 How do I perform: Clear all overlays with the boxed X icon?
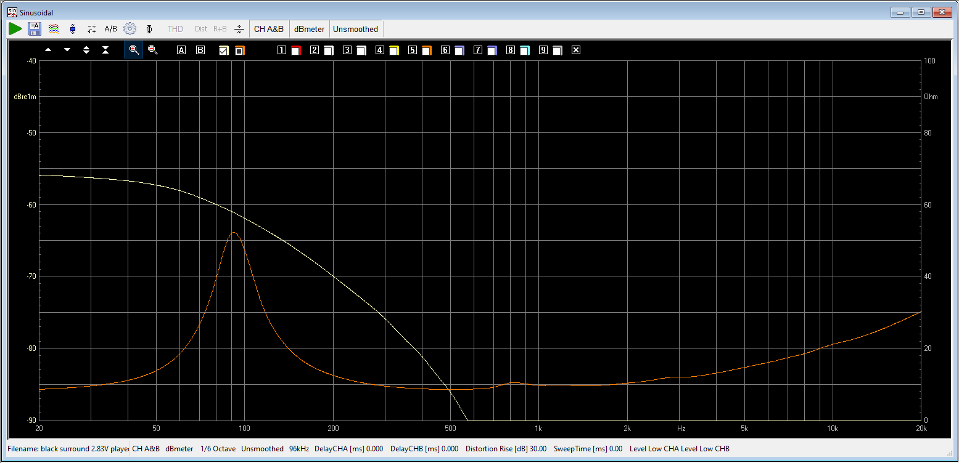[x=576, y=50]
